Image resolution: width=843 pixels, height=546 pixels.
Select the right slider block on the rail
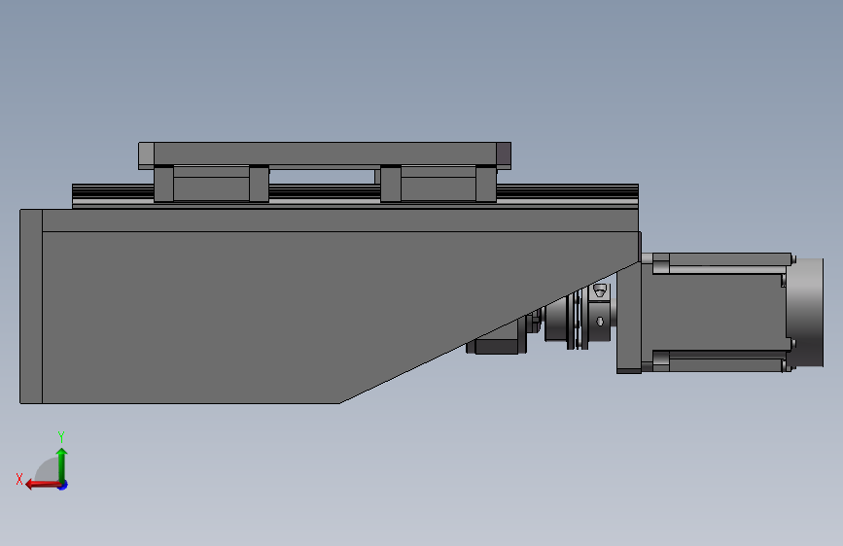click(439, 184)
